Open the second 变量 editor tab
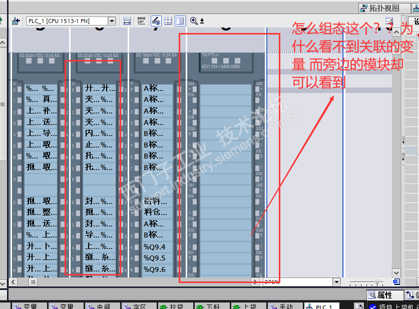The image size is (419, 309). coord(66,306)
